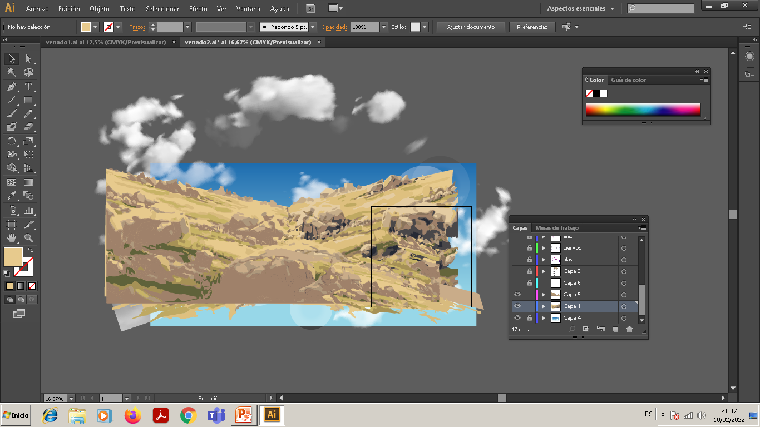Open the Trazo stroke panel link
The image size is (760, 427).
coord(136,27)
